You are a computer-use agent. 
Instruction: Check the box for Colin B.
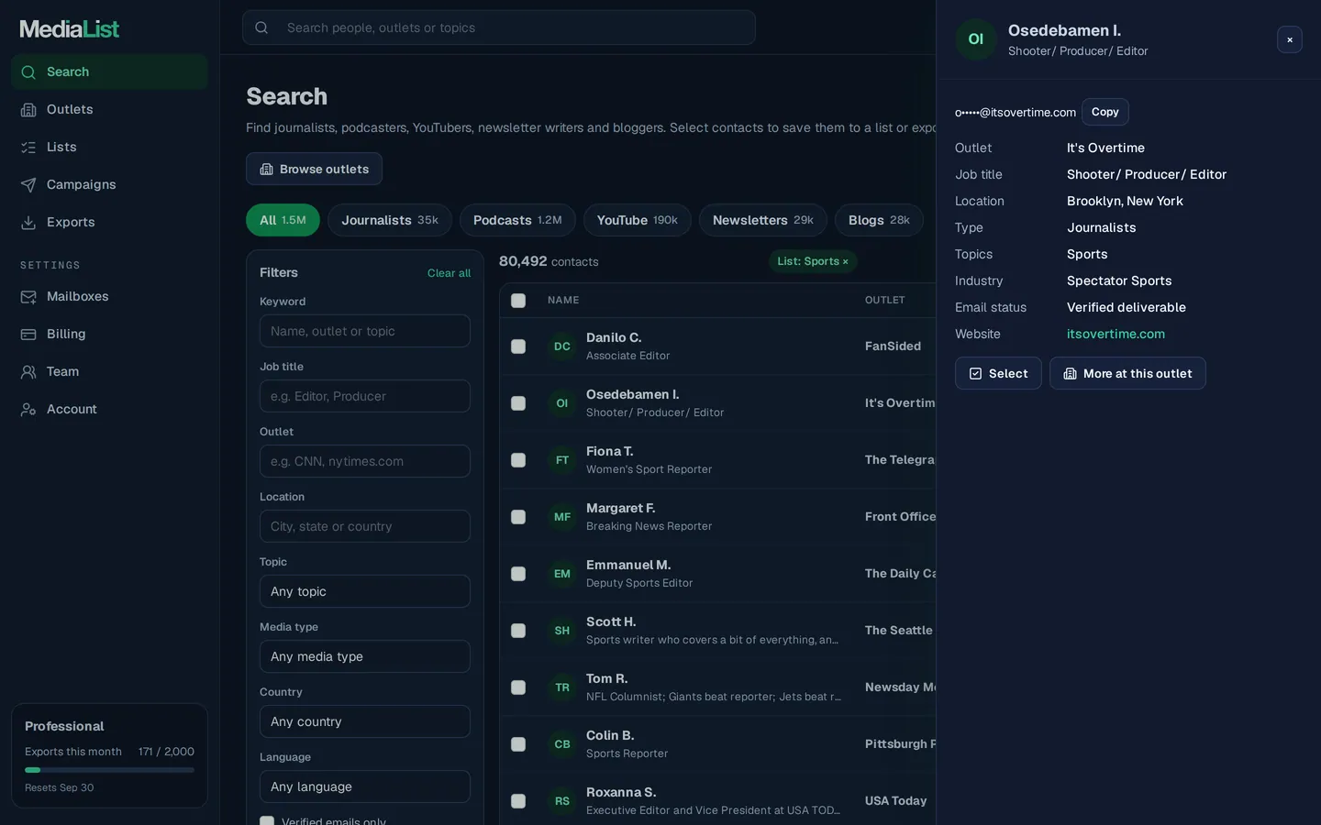[518, 744]
